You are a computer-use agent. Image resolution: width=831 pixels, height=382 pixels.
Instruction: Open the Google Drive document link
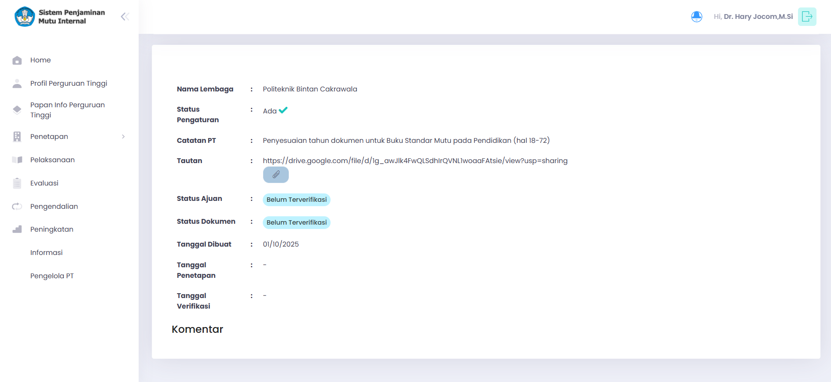pyautogui.click(x=415, y=161)
